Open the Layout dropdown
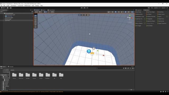 [165, 8]
